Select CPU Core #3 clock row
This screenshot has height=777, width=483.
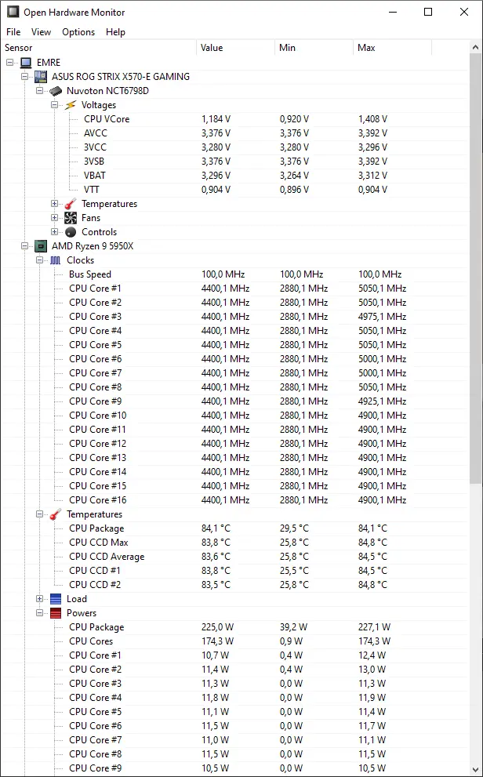click(235, 316)
